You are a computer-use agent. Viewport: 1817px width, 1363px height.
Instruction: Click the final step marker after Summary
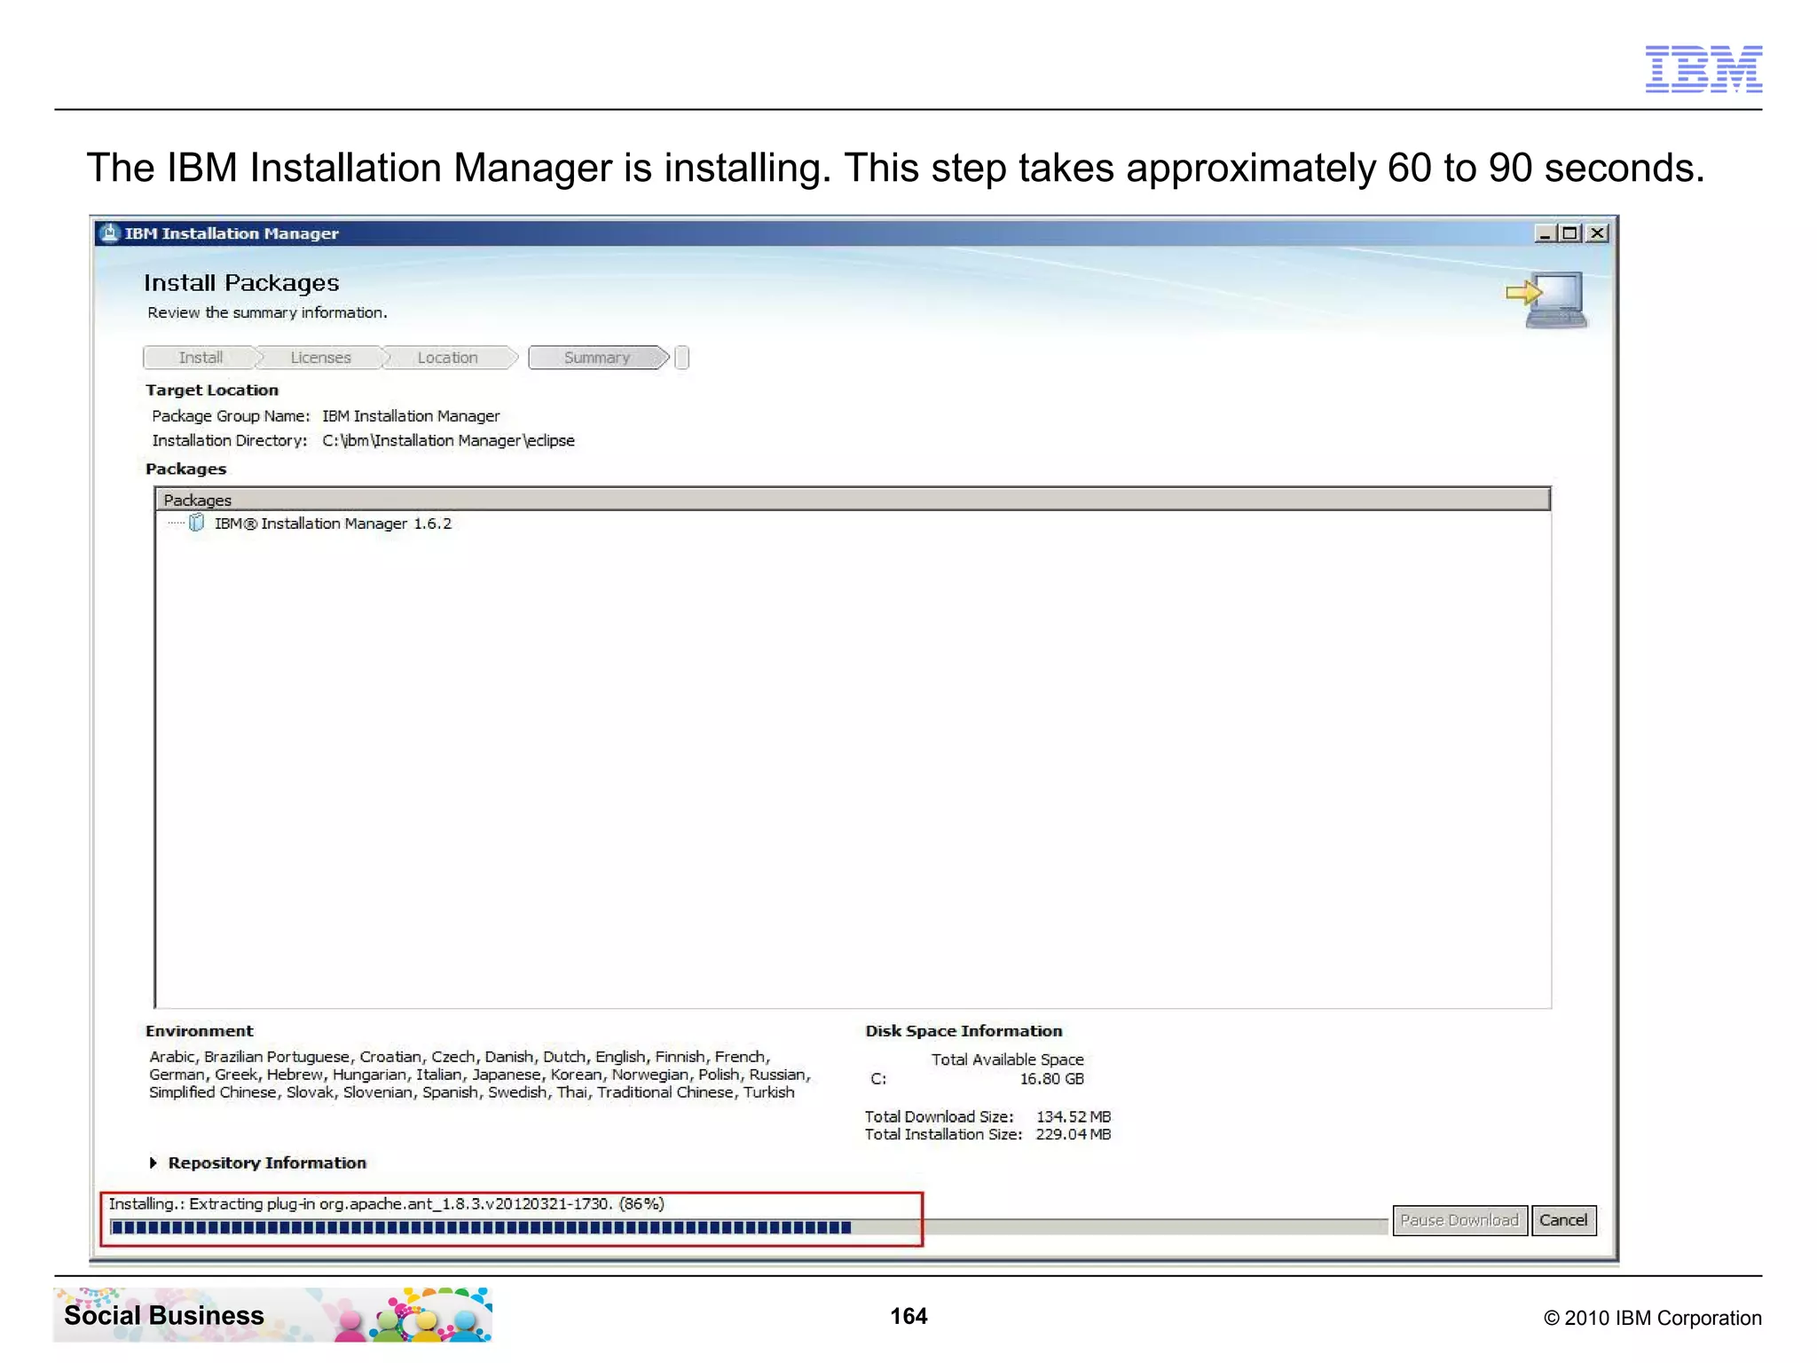point(681,358)
